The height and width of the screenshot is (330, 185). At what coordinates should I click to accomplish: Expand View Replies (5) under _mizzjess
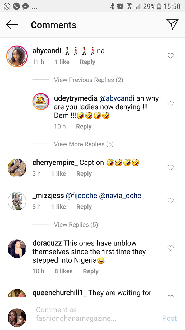click(76, 225)
